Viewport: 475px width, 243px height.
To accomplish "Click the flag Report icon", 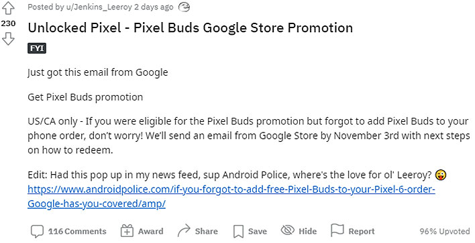I will pyautogui.click(x=337, y=230).
